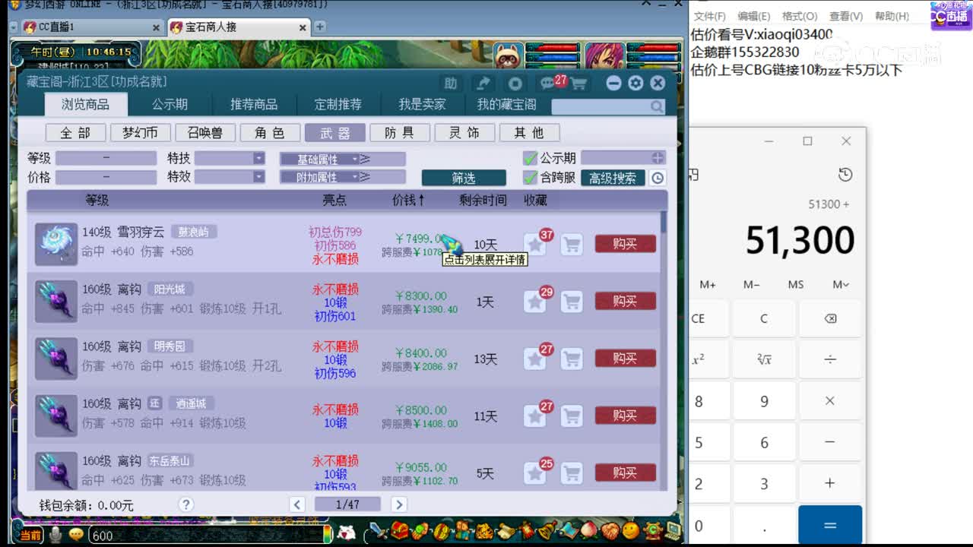Open the 格式(O) menu in Notepad

click(x=797, y=15)
